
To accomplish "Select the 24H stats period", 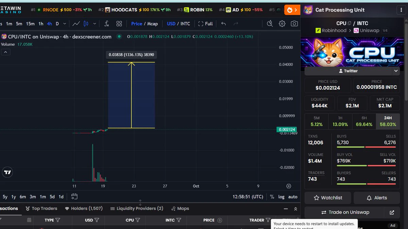I will pos(388,121).
